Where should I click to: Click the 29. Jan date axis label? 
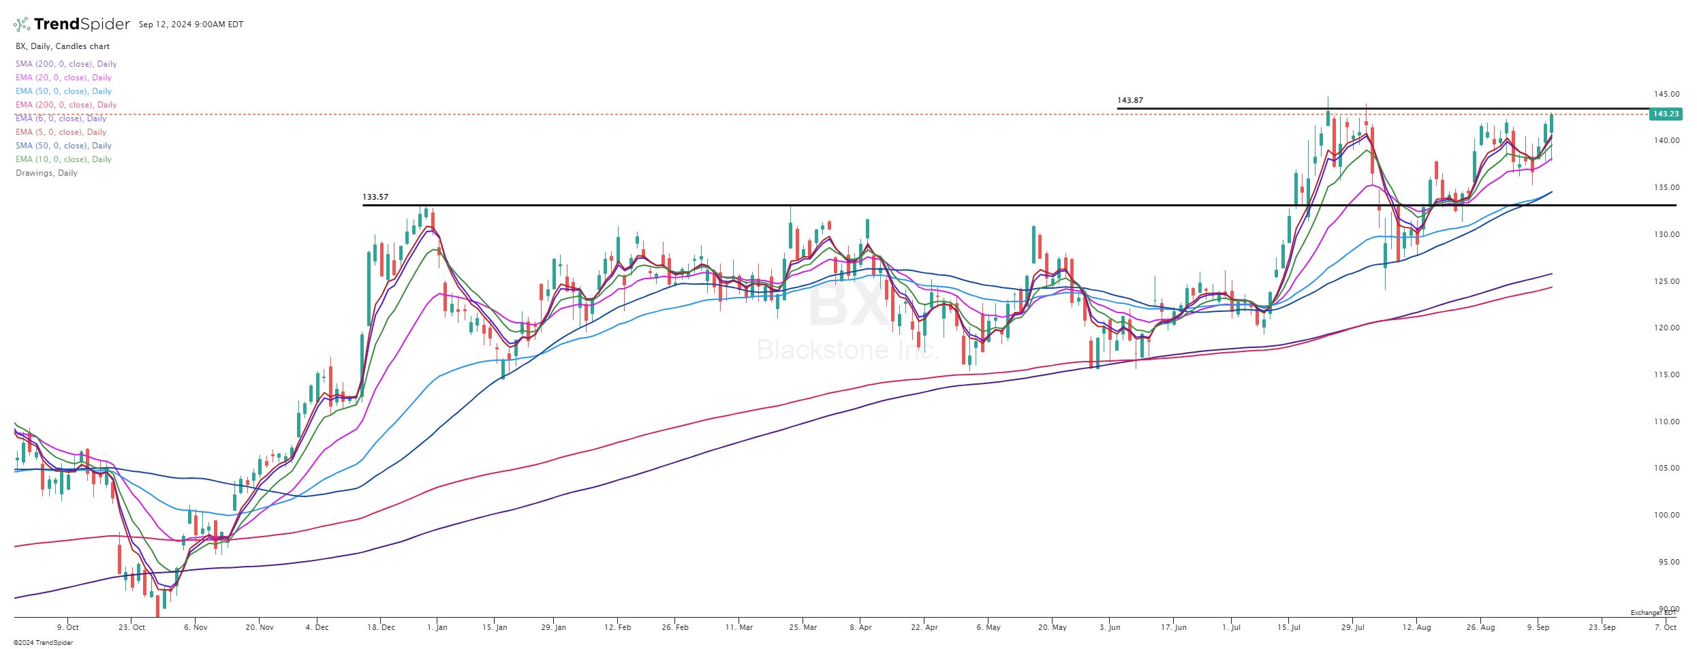(x=554, y=627)
